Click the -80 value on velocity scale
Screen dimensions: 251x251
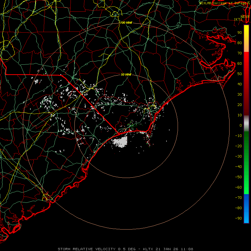click(238, 208)
